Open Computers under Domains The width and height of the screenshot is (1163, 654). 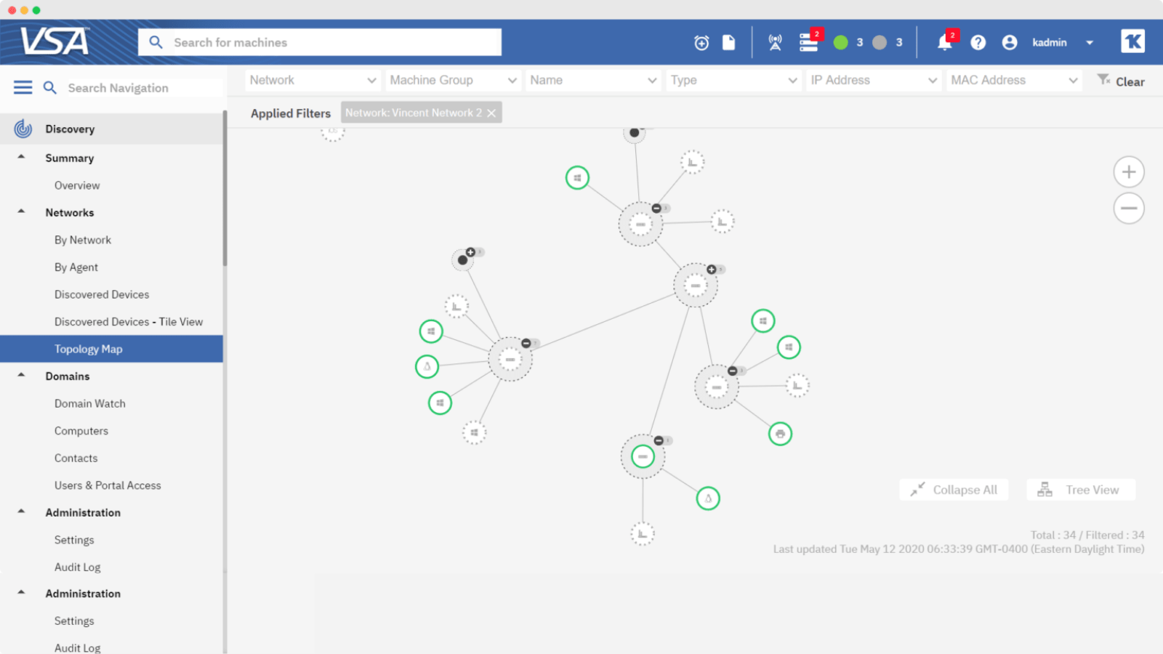[x=81, y=431]
